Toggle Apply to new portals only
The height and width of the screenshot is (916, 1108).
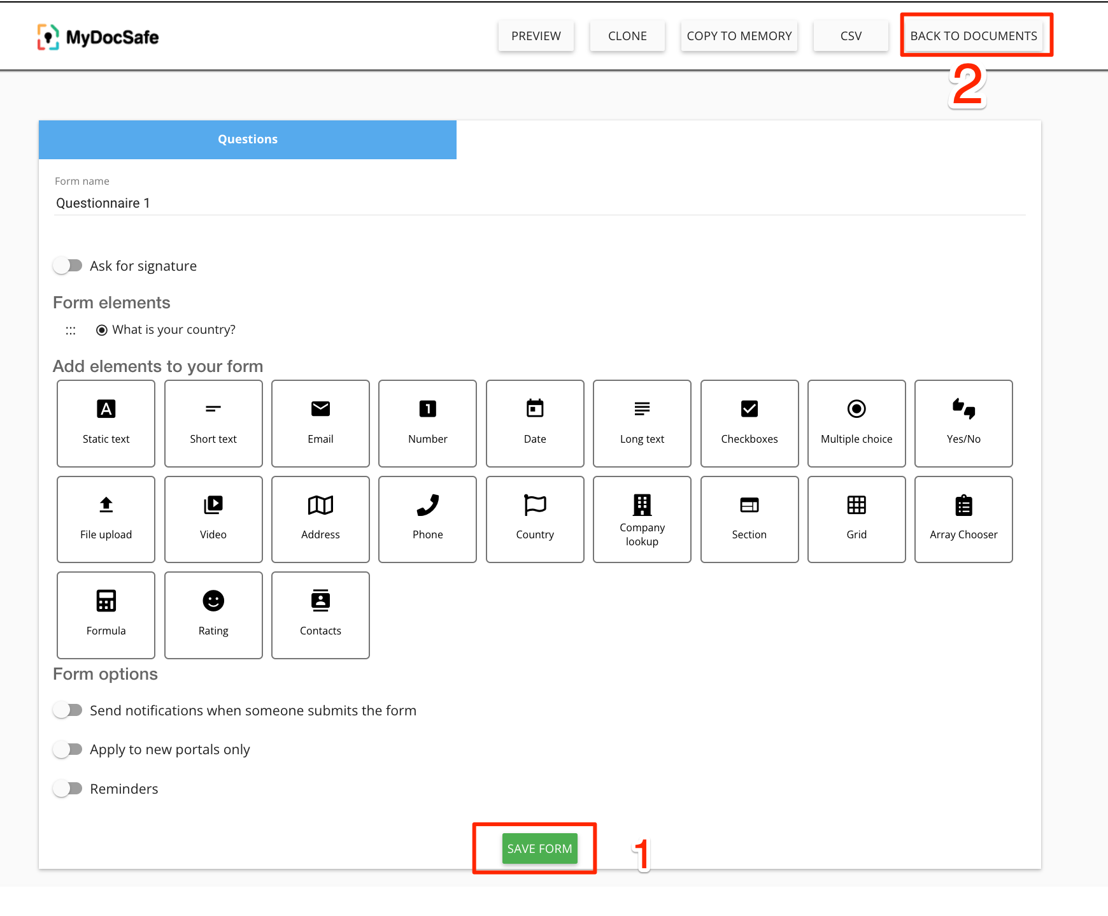(x=67, y=750)
